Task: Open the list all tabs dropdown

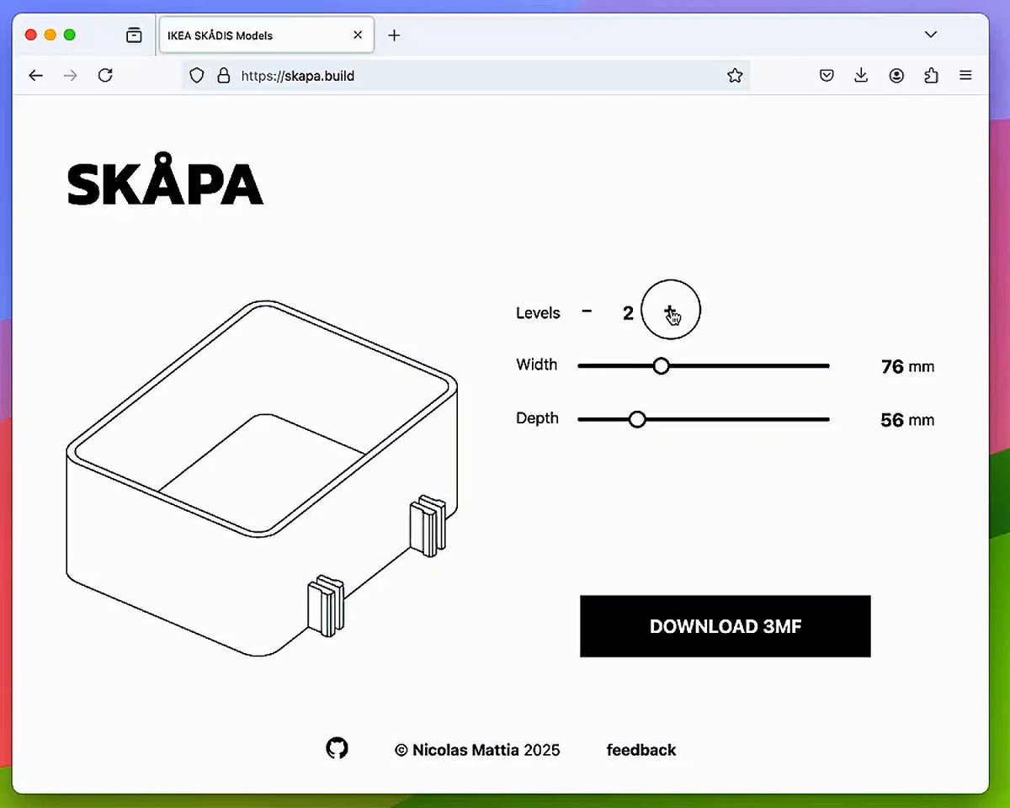Action: tap(931, 35)
